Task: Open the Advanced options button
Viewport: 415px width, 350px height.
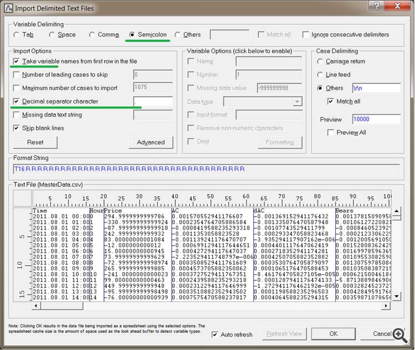Action: [x=151, y=142]
